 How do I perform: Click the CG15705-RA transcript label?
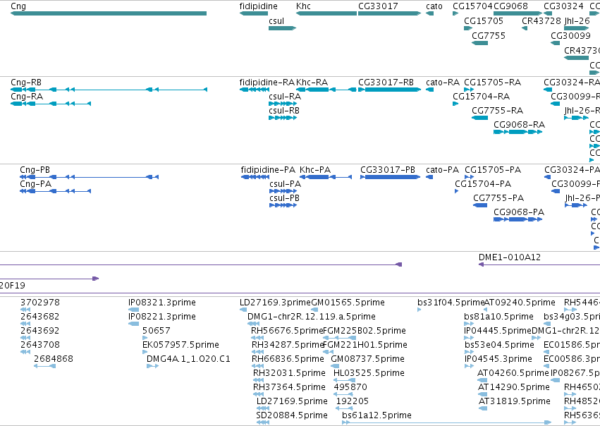(492, 83)
